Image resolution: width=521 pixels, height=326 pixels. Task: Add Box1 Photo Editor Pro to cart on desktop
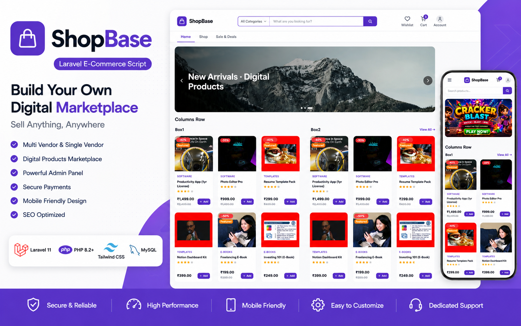click(x=247, y=202)
